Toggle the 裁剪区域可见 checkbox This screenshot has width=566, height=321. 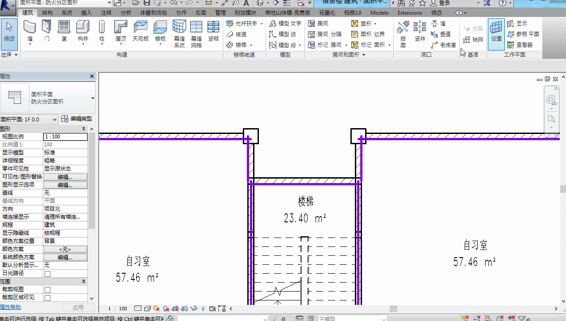tap(47, 298)
